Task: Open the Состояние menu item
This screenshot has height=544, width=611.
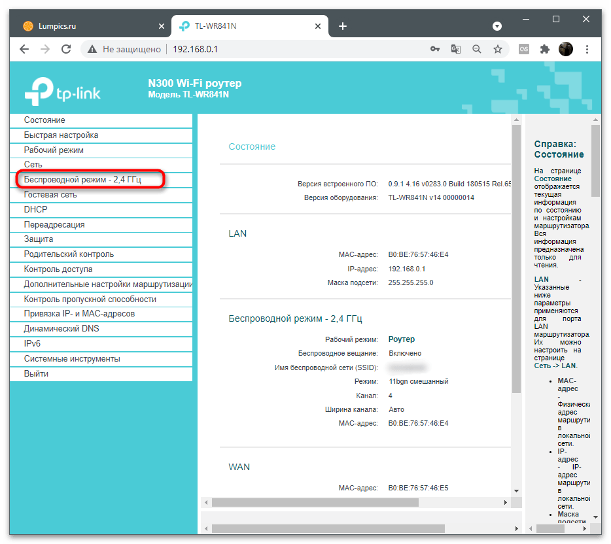Action: click(101, 120)
